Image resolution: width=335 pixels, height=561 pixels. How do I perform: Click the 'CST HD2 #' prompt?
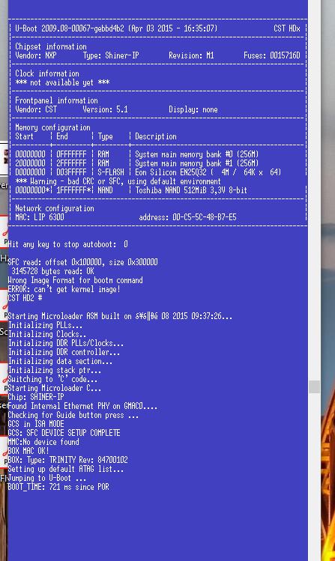25,298
